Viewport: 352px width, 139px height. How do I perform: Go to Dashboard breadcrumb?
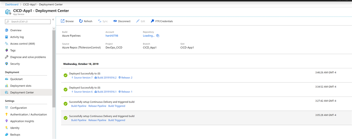pos(12,4)
